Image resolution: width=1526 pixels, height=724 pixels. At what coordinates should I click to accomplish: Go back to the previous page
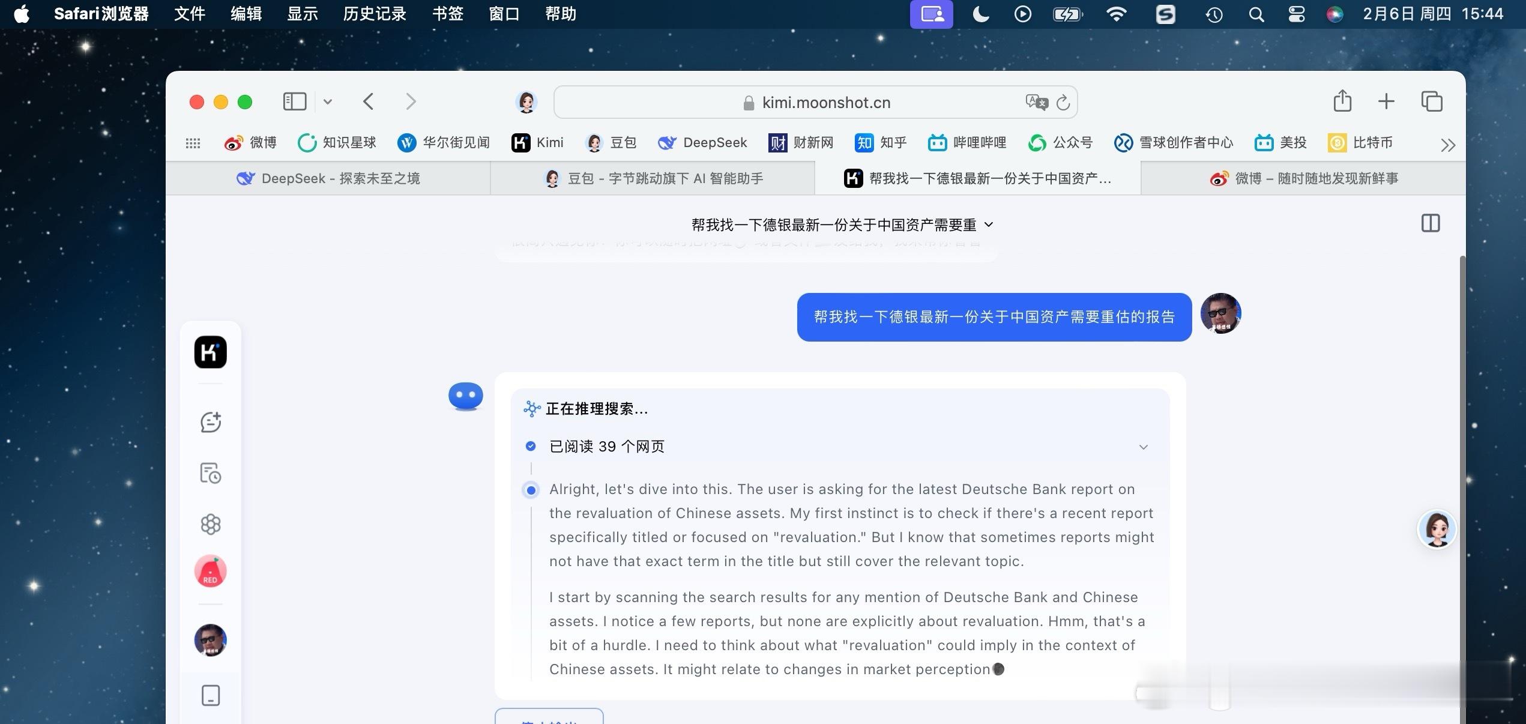click(369, 101)
